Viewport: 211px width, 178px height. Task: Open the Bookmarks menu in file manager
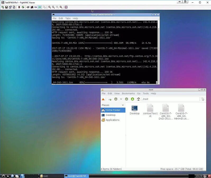click(x=128, y=93)
